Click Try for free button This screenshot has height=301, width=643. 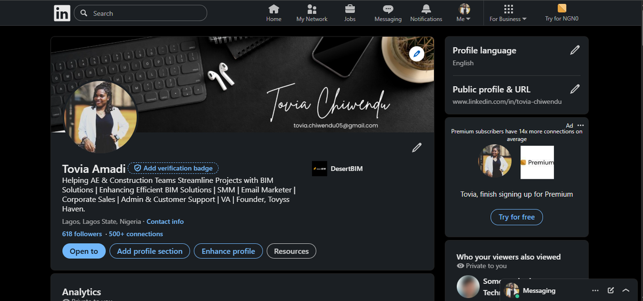click(x=517, y=217)
